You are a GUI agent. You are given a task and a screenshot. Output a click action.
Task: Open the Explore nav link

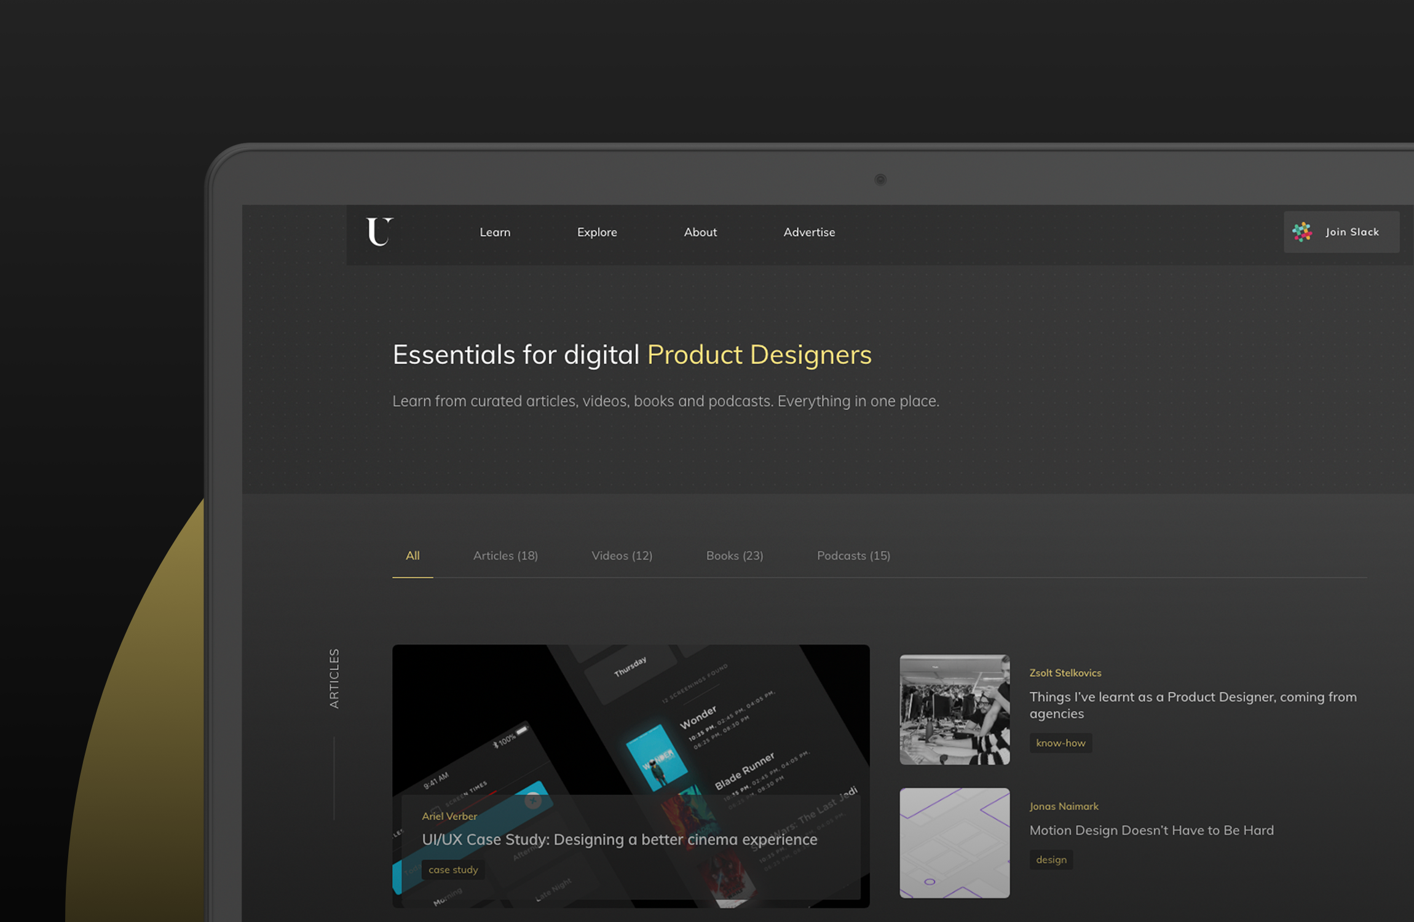coord(597,232)
